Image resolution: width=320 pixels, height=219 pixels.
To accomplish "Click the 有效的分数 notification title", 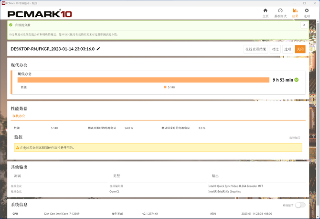I will [x=22, y=25].
